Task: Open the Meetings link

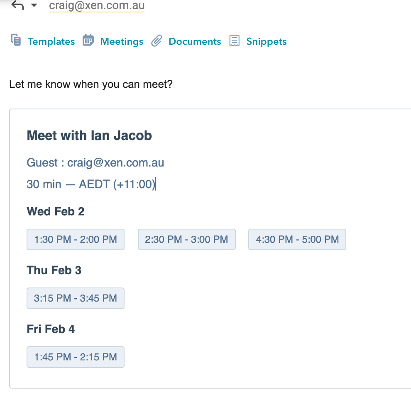Action: pyautogui.click(x=122, y=41)
